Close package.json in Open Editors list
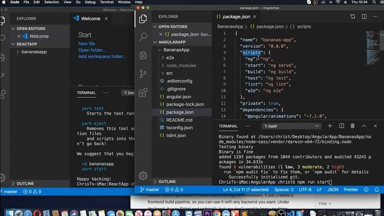Image resolution: width=384 pixels, height=216 pixels. click(x=161, y=34)
